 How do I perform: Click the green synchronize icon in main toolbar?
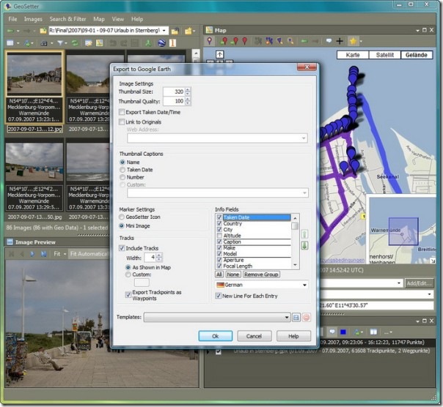point(75,43)
